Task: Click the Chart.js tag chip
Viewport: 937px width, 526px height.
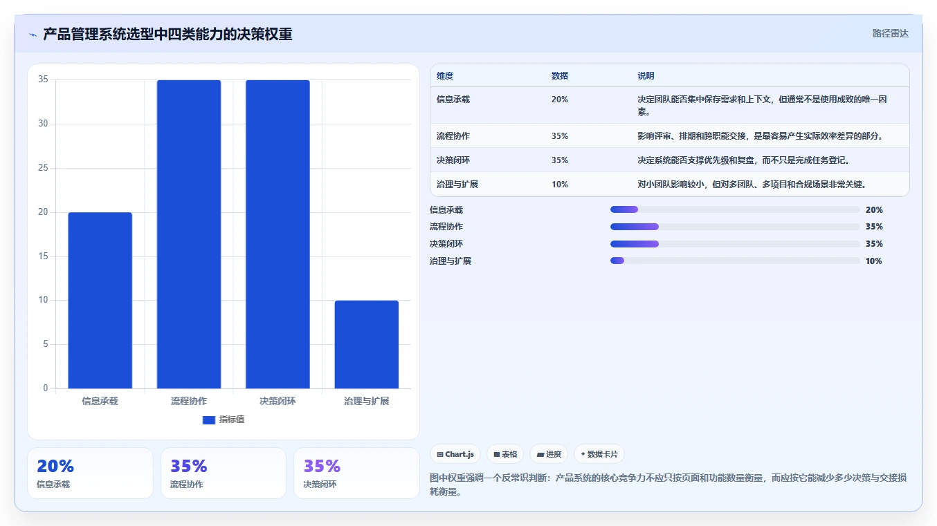Action: [455, 454]
